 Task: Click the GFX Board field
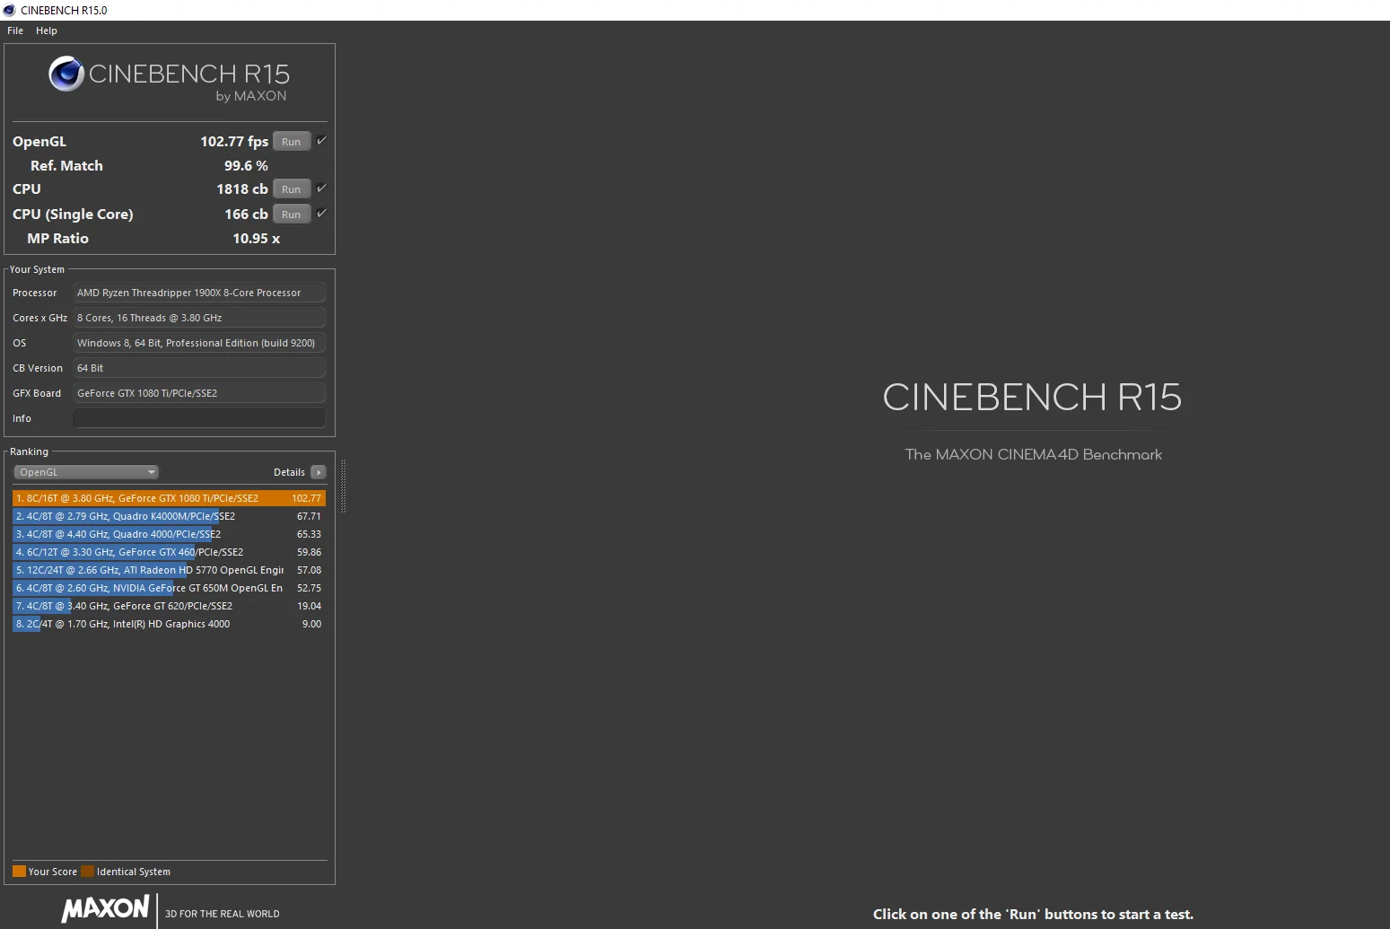(199, 393)
